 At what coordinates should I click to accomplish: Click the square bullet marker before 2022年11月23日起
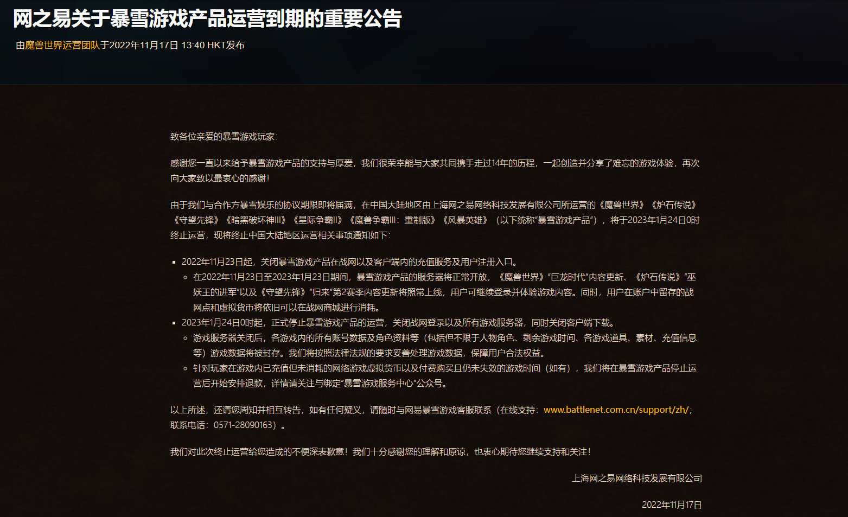(x=174, y=262)
